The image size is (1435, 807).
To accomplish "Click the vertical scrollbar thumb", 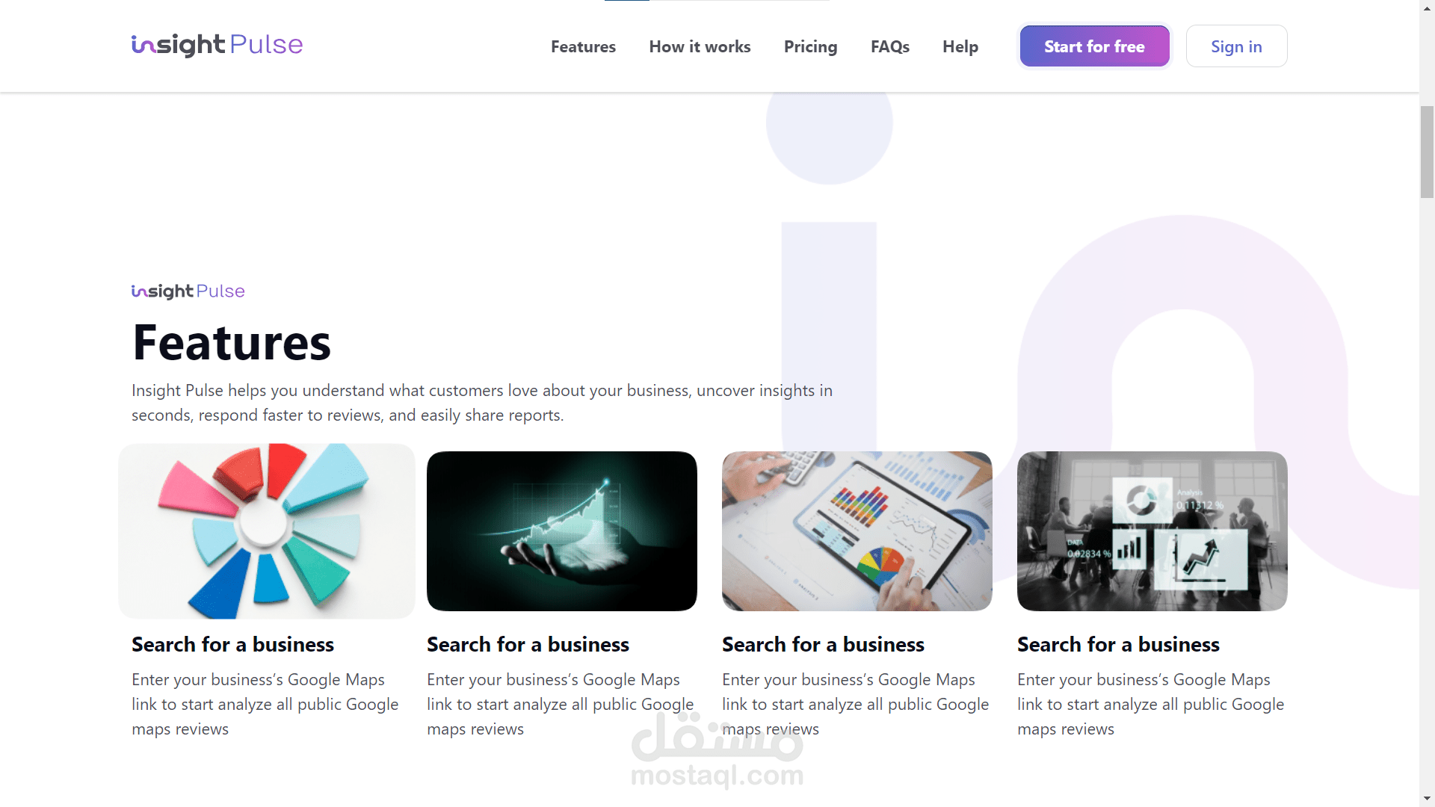I will tap(1427, 152).
